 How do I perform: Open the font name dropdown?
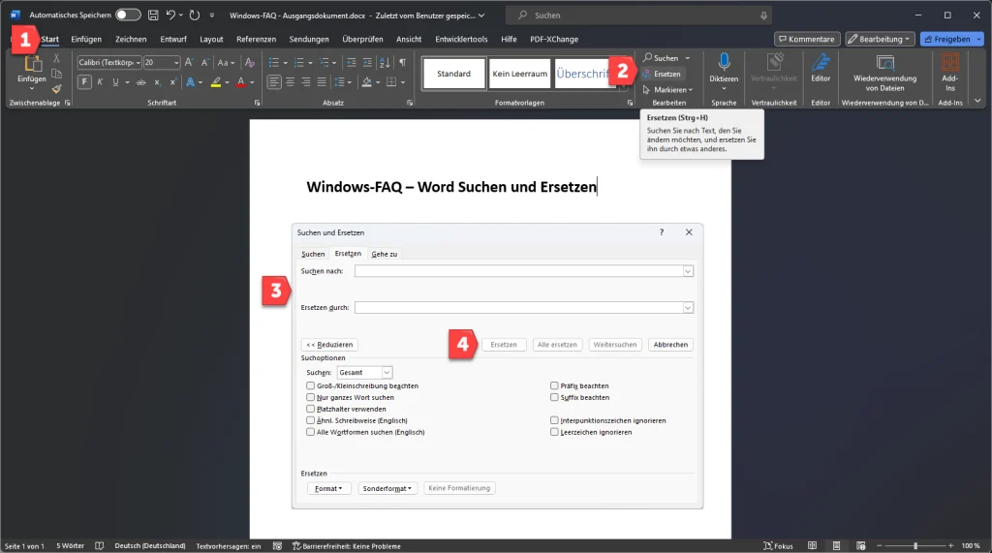(x=138, y=62)
